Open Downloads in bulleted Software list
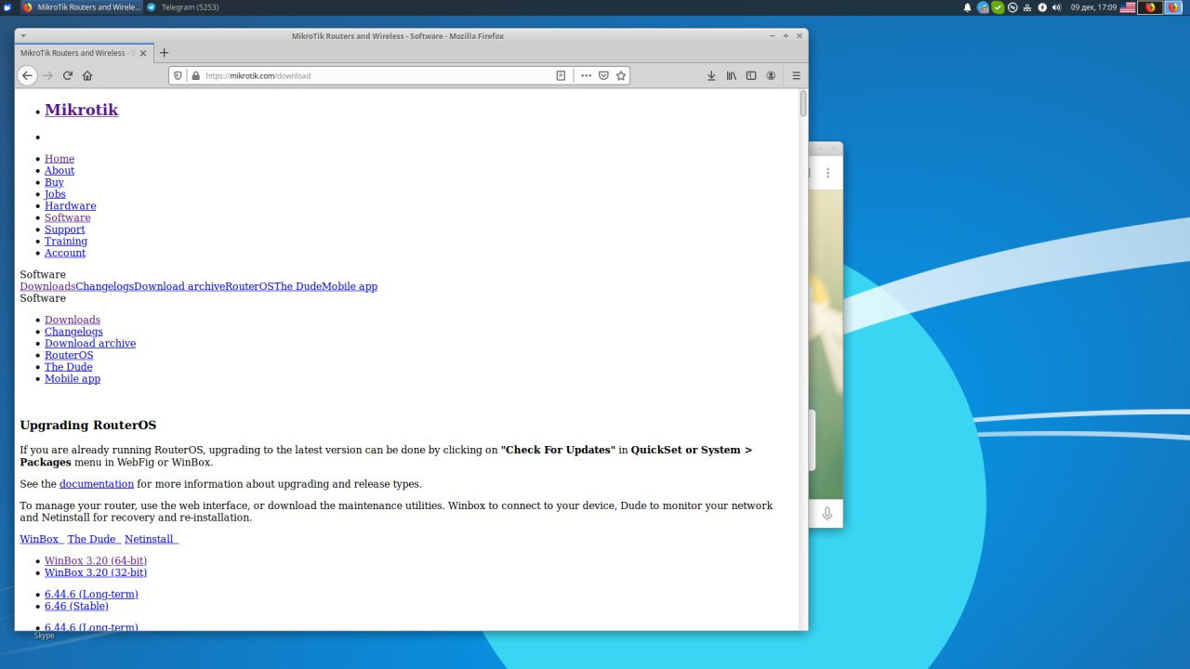This screenshot has width=1190, height=669. [x=73, y=320]
